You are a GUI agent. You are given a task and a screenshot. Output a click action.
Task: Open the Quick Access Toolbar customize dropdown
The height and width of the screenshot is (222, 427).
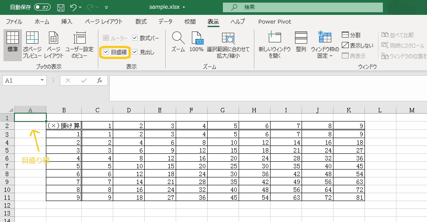(x=107, y=7)
